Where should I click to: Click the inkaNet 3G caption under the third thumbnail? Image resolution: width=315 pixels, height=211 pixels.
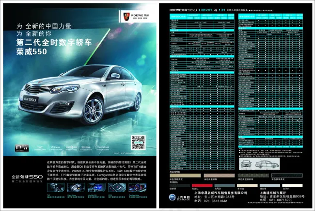pos(96,196)
